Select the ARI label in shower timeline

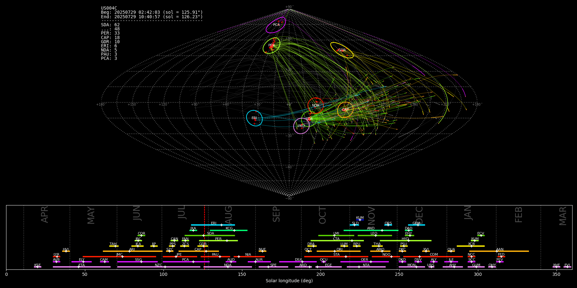pyautogui.click(x=132, y=250)
